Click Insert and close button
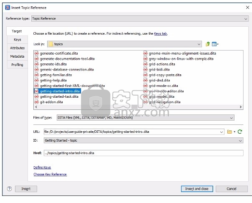 197,189
